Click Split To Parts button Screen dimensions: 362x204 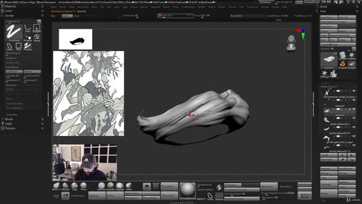(x=142, y=193)
